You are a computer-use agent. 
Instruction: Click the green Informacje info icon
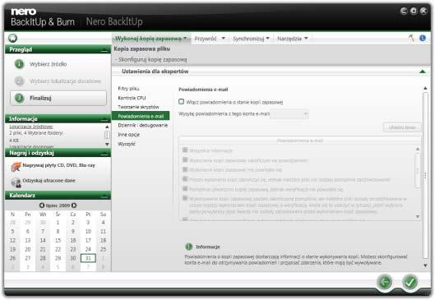(188, 247)
